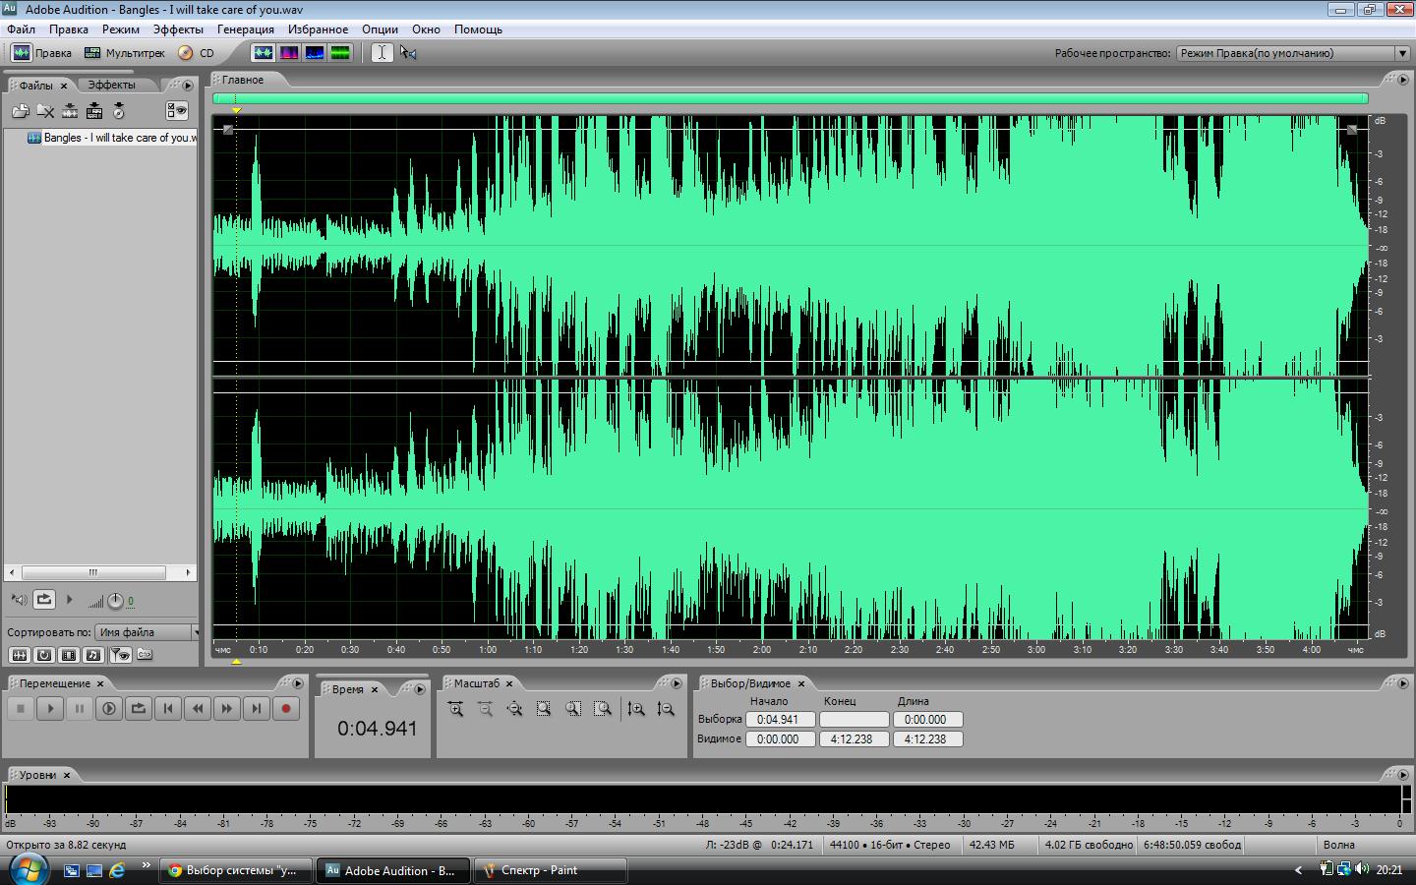
Task: Insert file into CD list icon
Action: [x=119, y=111]
